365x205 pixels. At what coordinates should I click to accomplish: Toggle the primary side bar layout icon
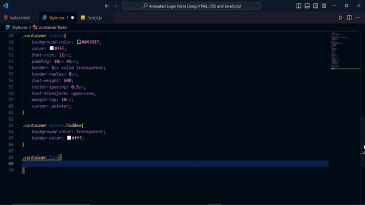[x=299, y=6]
